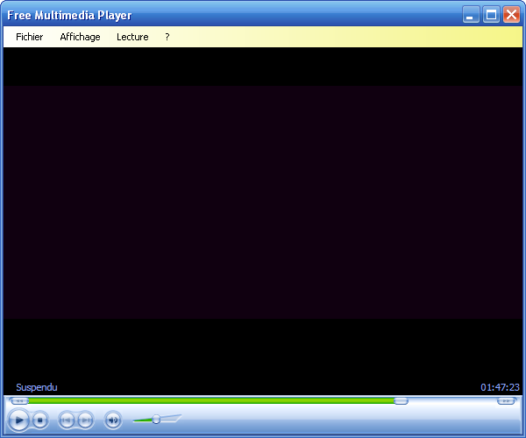
Task: Click the seek bar position handle
Action: pos(401,401)
